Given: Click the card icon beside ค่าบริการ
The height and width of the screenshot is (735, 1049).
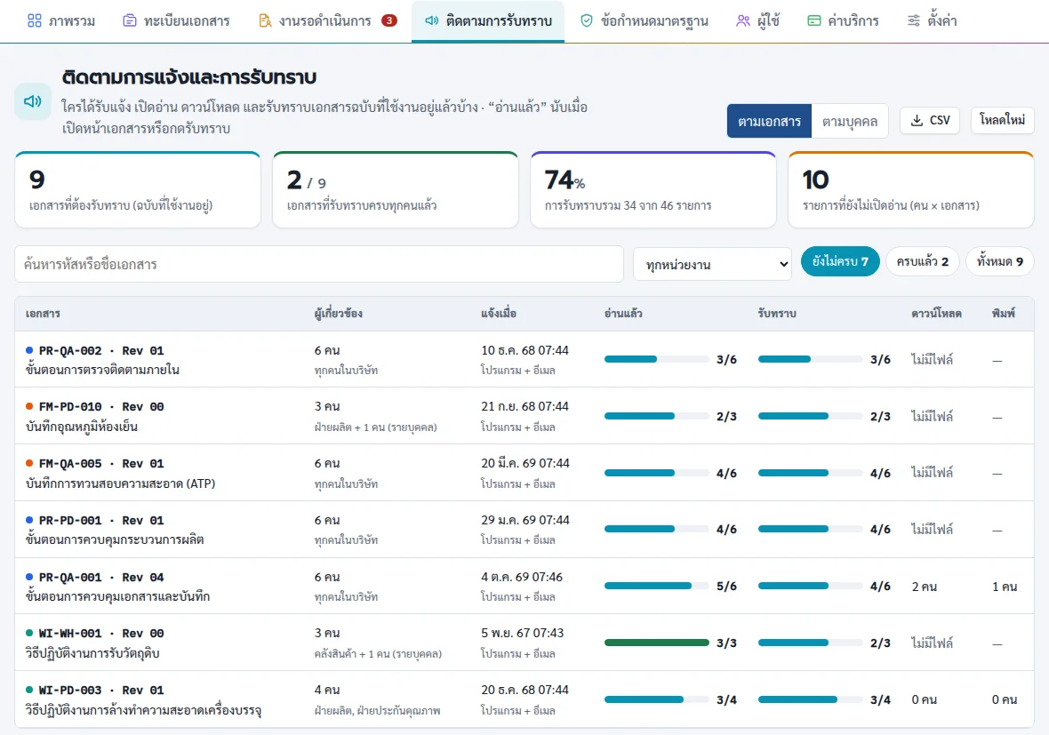Looking at the screenshot, I should [x=813, y=20].
